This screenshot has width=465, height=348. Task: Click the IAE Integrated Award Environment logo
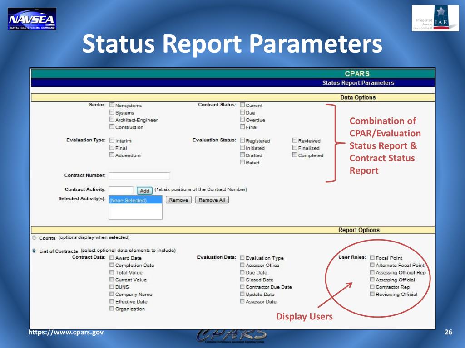click(435, 18)
